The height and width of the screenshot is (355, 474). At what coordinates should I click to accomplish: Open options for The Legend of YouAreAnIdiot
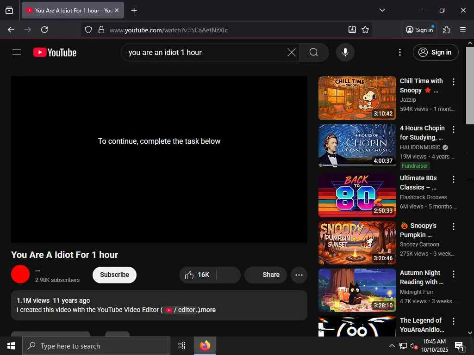[453, 321]
